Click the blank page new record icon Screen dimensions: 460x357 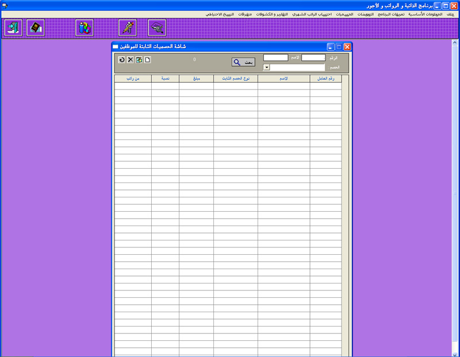tap(147, 60)
